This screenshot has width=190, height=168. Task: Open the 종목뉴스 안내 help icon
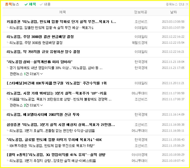tap(187, 5)
